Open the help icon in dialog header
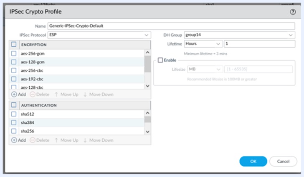This screenshot has width=304, height=177. tap(293, 12)
